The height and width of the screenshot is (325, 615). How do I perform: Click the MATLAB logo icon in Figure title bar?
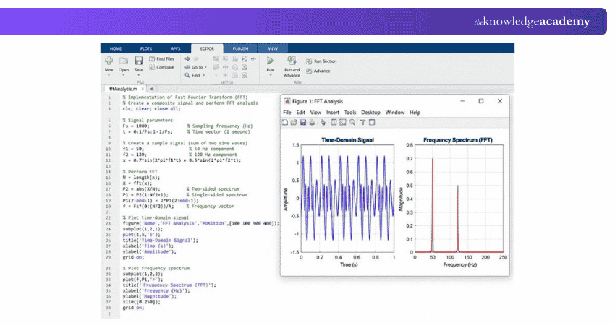287,101
